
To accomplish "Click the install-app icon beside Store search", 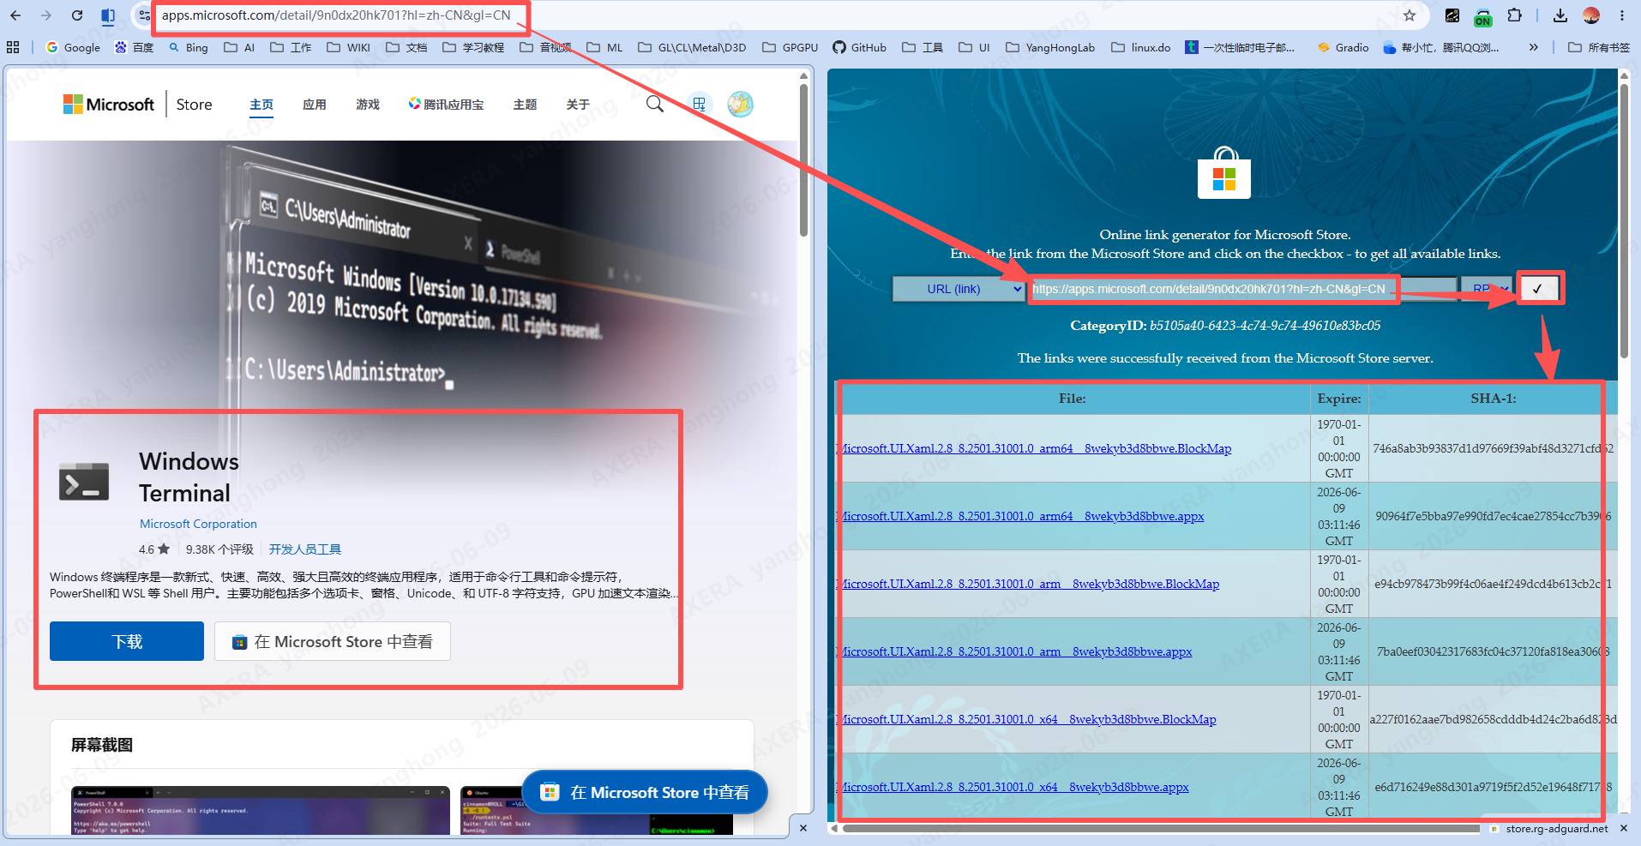I will click(700, 105).
